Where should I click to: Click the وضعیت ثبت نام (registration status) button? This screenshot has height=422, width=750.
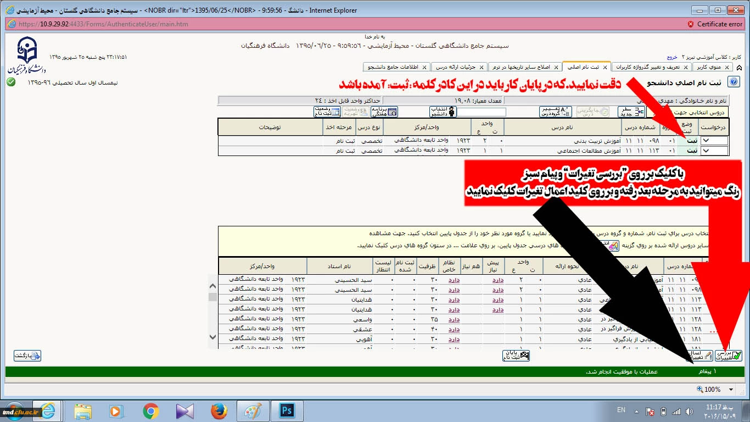coord(327,112)
